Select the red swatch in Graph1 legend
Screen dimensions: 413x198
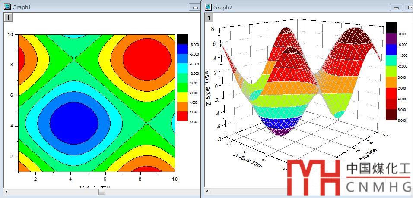click(x=182, y=116)
